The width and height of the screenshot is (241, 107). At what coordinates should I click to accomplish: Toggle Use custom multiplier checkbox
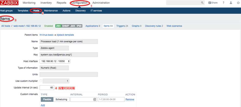pos(41,81)
